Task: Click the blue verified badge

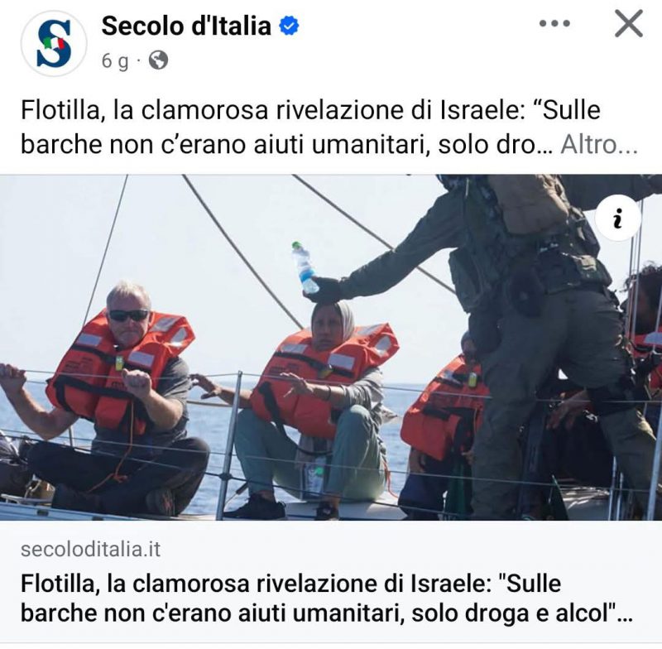Action: pyautogui.click(x=289, y=26)
